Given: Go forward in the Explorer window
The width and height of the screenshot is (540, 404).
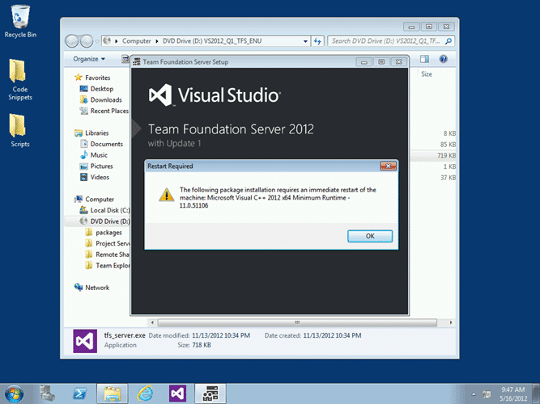Looking at the screenshot, I should [87, 41].
